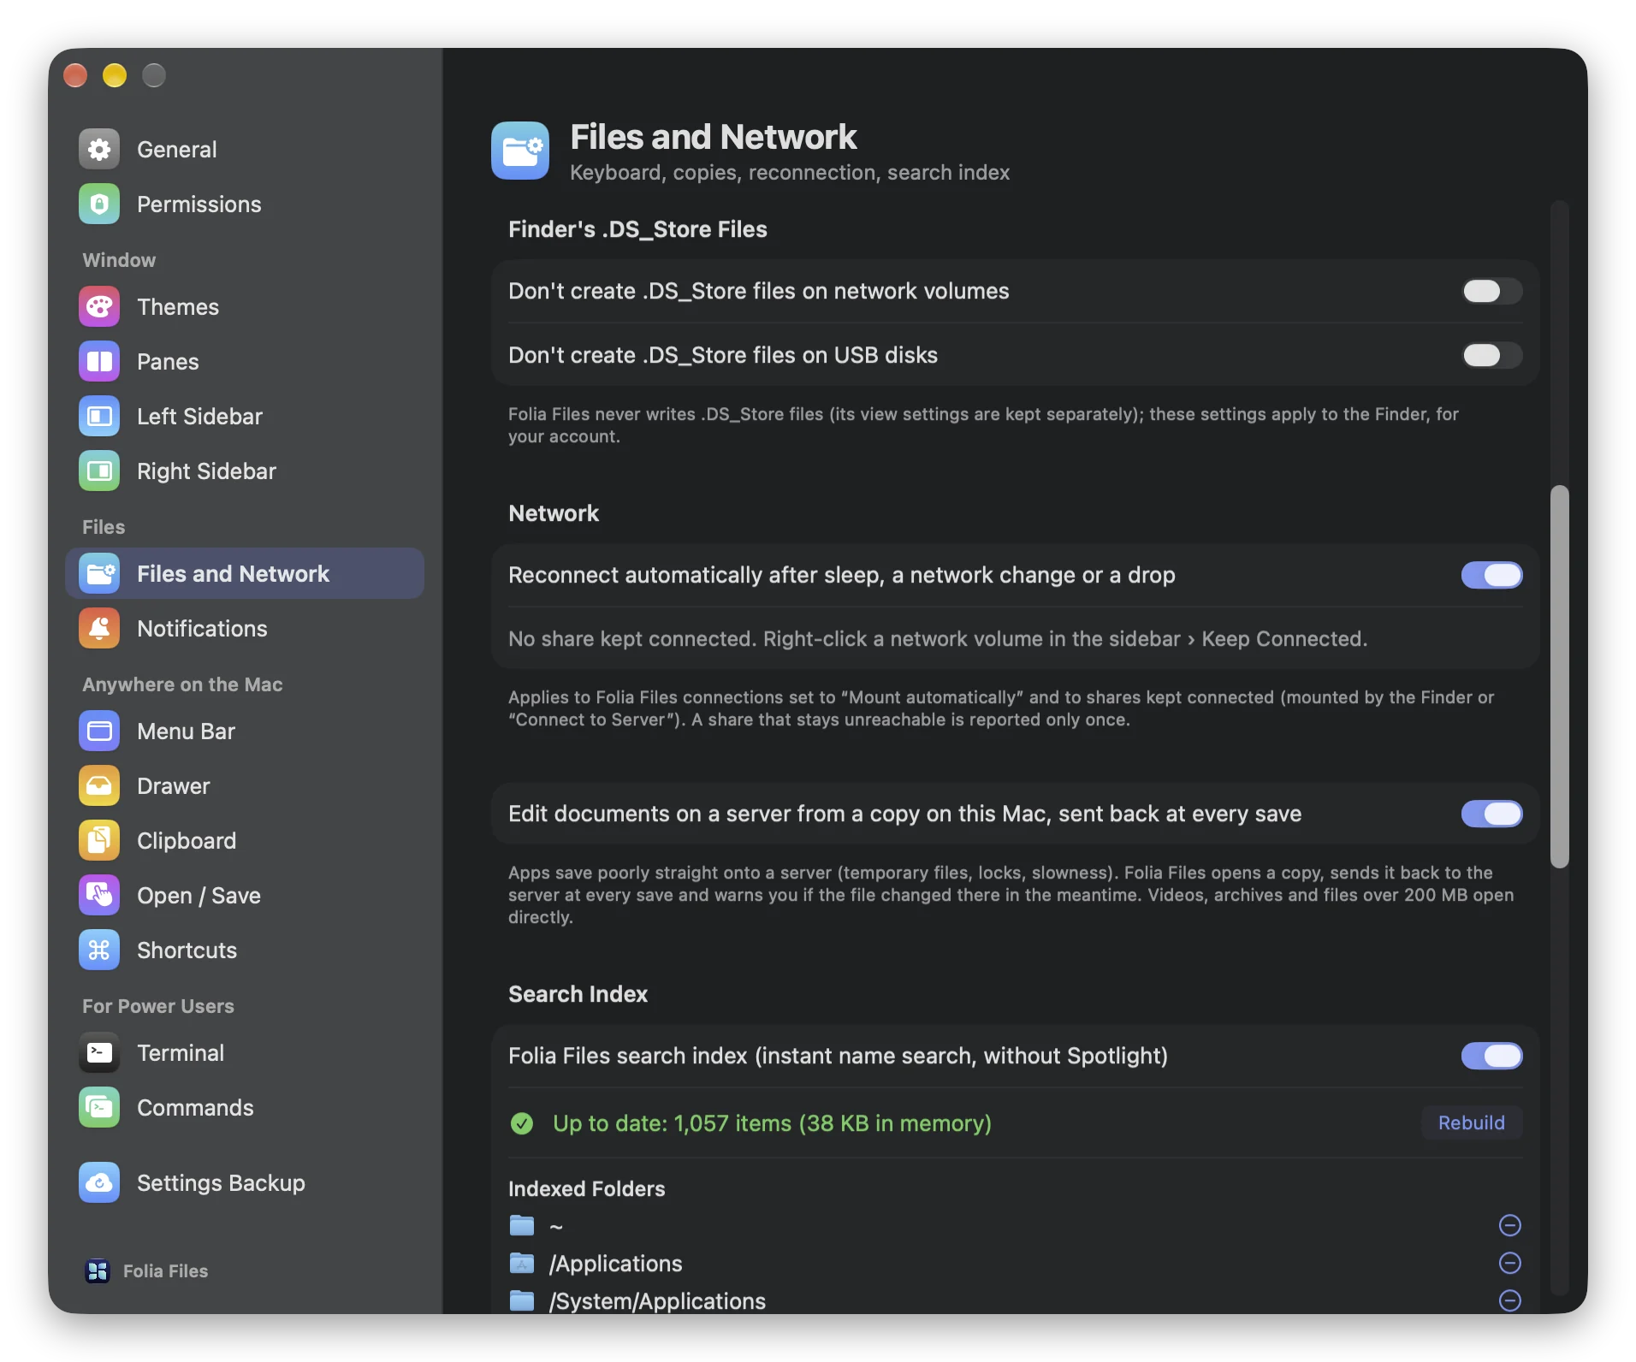The image size is (1636, 1362).
Task: Enable no .DS_Store on USB disks
Action: [x=1492, y=356]
